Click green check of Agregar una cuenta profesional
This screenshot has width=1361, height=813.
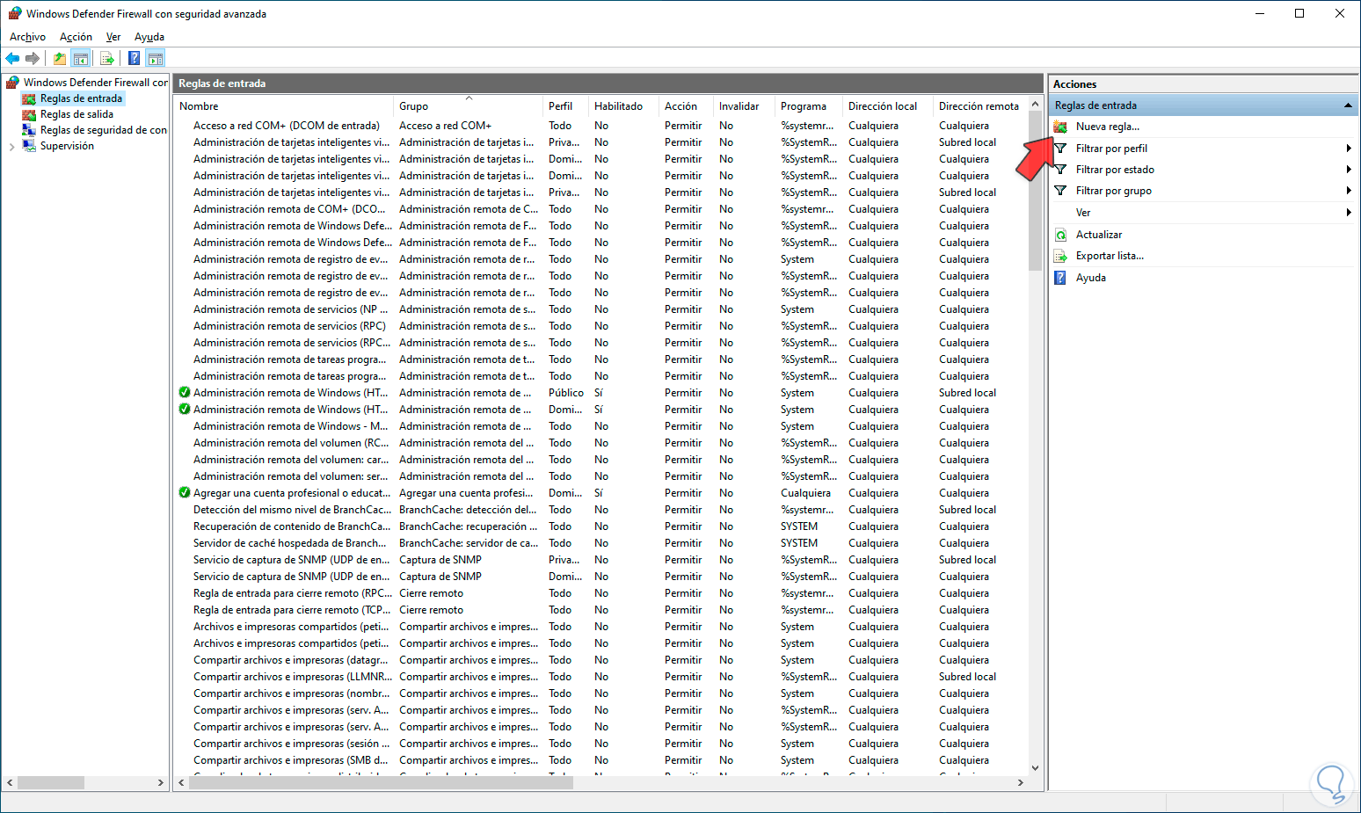click(x=185, y=493)
